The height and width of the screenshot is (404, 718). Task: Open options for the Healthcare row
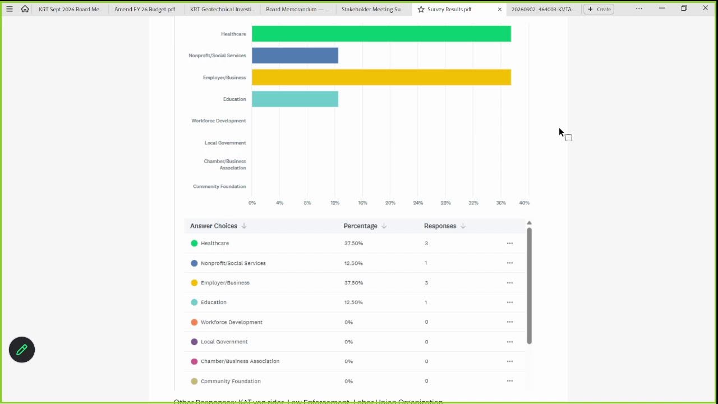click(x=510, y=244)
